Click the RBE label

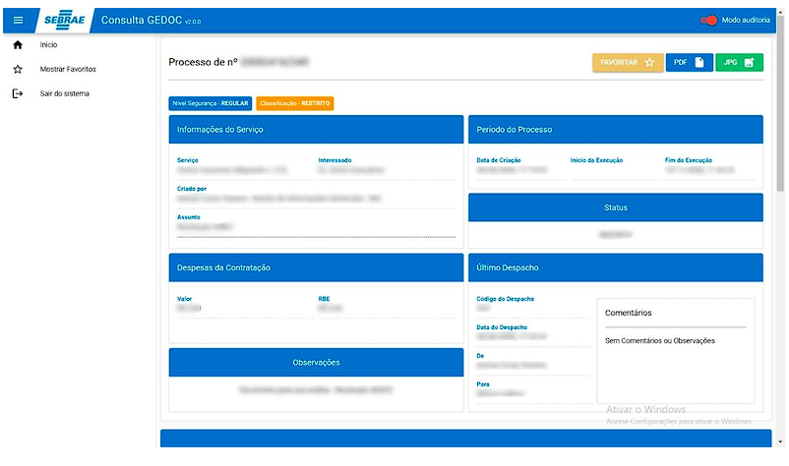pos(324,299)
